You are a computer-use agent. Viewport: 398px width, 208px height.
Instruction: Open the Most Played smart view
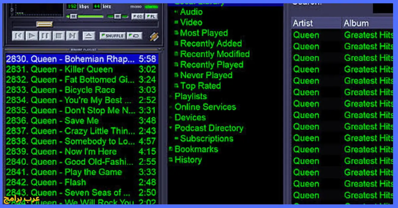(204, 33)
